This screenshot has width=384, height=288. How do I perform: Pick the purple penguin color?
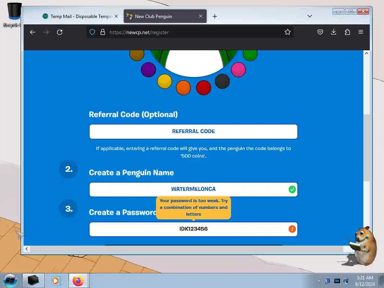(148, 69)
